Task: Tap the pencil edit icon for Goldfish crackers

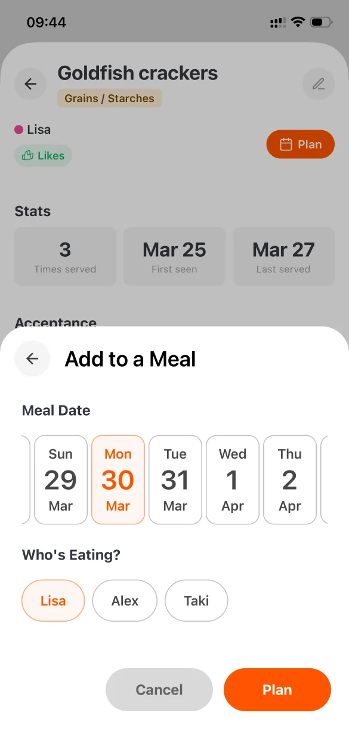Action: pos(319,84)
